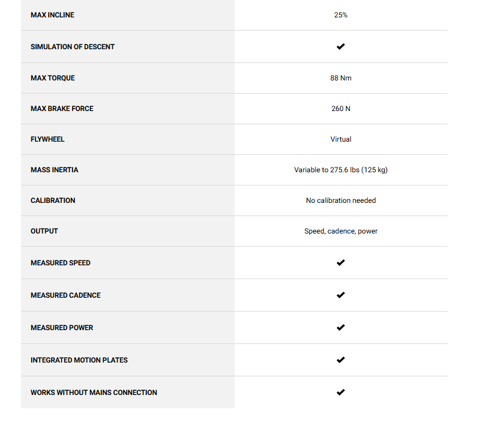Click the Max Brake Force label
The height and width of the screenshot is (437, 480).
(62, 109)
